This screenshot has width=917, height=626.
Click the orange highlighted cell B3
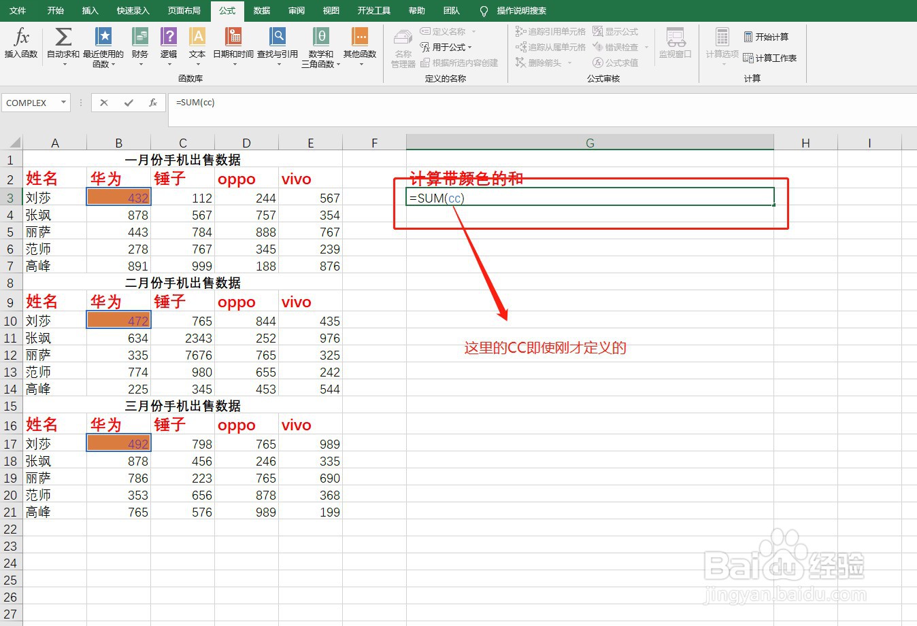pos(118,197)
